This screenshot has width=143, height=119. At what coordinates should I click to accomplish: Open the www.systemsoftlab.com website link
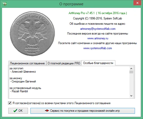pyautogui.click(x=98, y=48)
